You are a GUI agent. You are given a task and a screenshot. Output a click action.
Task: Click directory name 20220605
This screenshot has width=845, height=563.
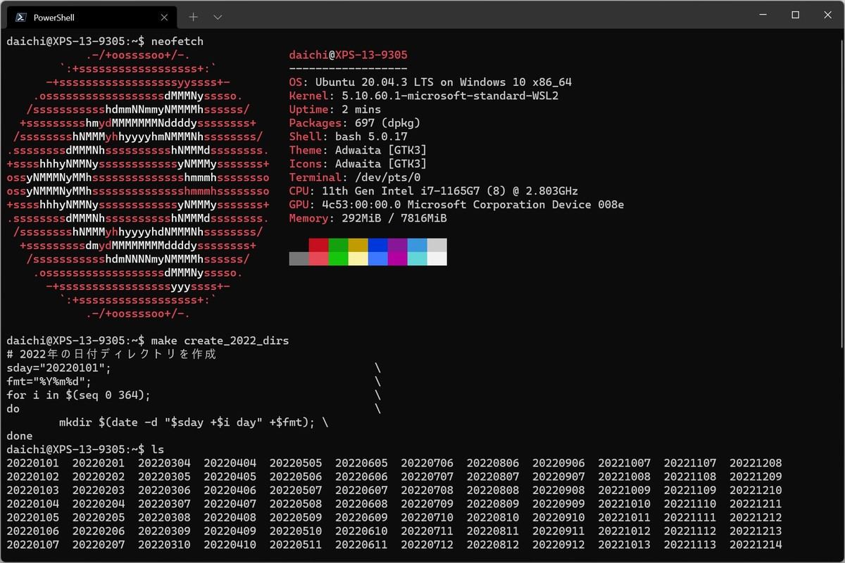[x=361, y=463]
